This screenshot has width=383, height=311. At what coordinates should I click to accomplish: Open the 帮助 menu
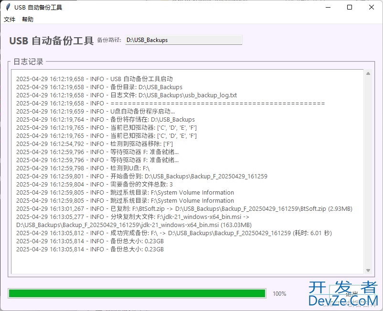click(28, 20)
